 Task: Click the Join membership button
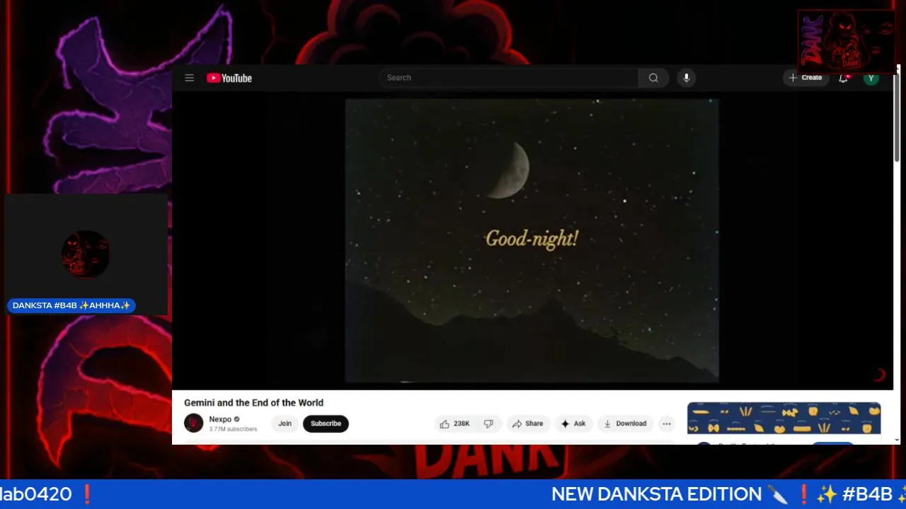click(285, 423)
